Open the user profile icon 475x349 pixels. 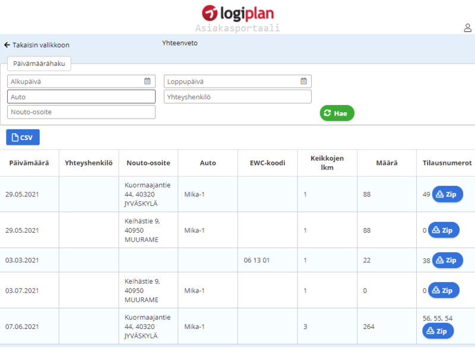click(467, 28)
